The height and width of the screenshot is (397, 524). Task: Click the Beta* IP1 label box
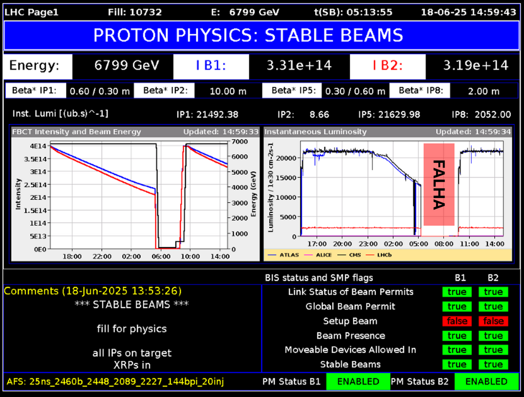click(35, 90)
